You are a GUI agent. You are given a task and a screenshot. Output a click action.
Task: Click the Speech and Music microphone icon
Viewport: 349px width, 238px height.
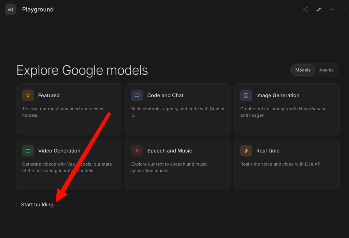click(x=137, y=151)
